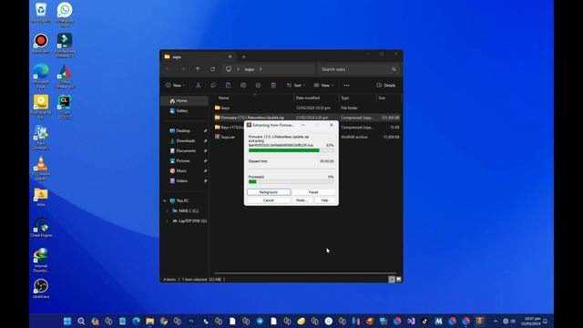Click the Cut scissors icon in Explorer toolbar

(199, 85)
